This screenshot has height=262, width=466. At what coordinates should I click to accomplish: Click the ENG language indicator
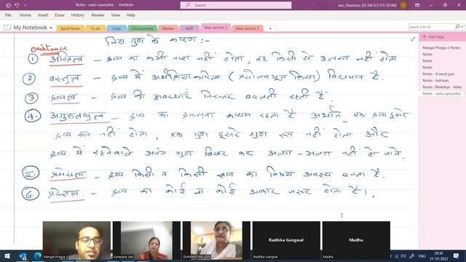coord(422,255)
